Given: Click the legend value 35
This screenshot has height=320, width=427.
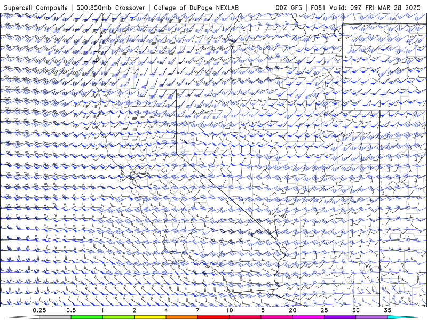Looking at the screenshot, I should tap(388, 310).
